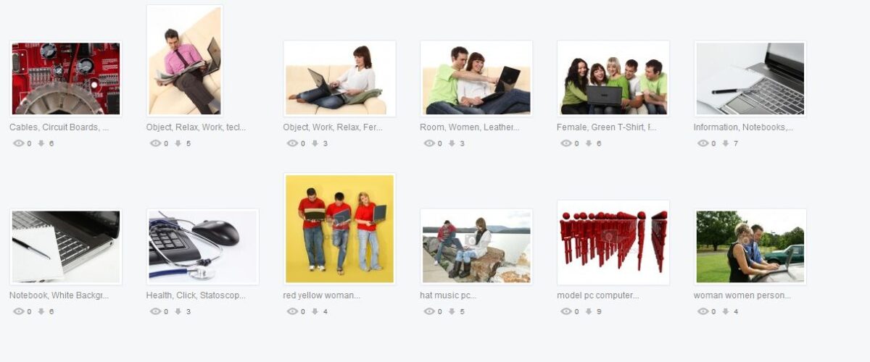
Task: Click the download arrow icon under Information, Notebooks
Action: pyautogui.click(x=726, y=143)
